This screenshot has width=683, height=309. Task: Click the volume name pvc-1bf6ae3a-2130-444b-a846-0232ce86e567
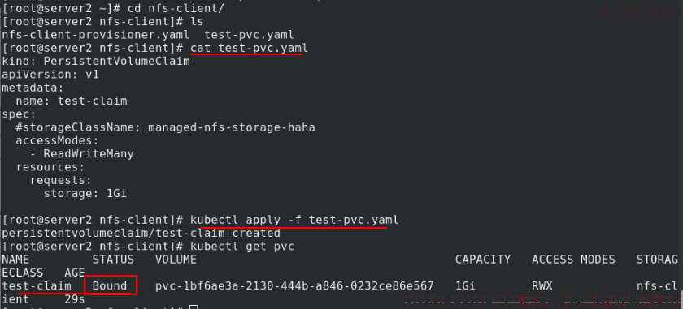tap(294, 286)
